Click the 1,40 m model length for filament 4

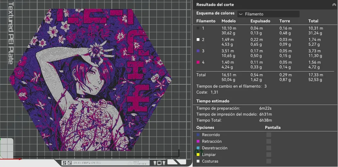228,63
